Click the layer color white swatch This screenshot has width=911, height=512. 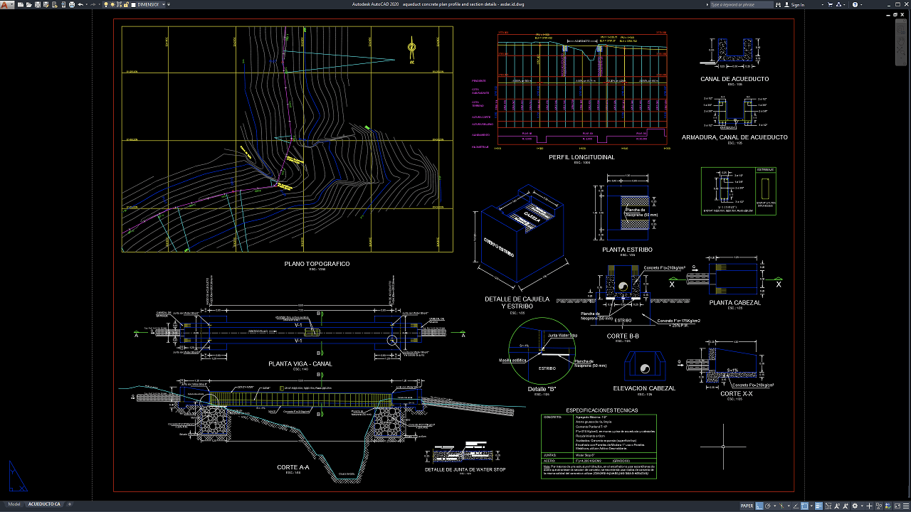(133, 4)
